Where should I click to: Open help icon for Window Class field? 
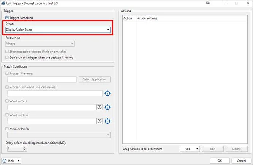coord(100,121)
